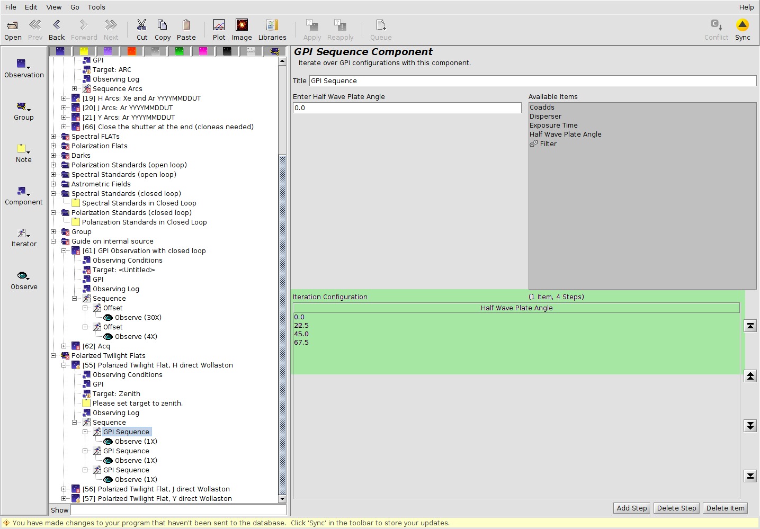Collapse Guide on internal source group
Image resolution: width=760 pixels, height=529 pixels.
click(x=53, y=241)
